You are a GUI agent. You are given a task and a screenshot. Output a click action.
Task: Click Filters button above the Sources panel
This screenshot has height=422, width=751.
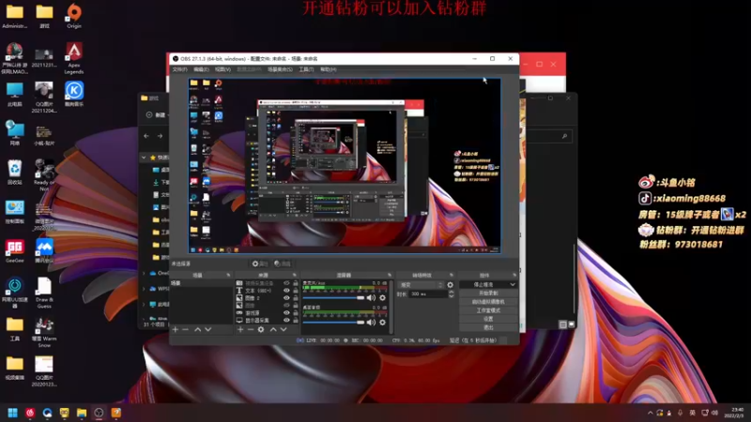tap(283, 264)
